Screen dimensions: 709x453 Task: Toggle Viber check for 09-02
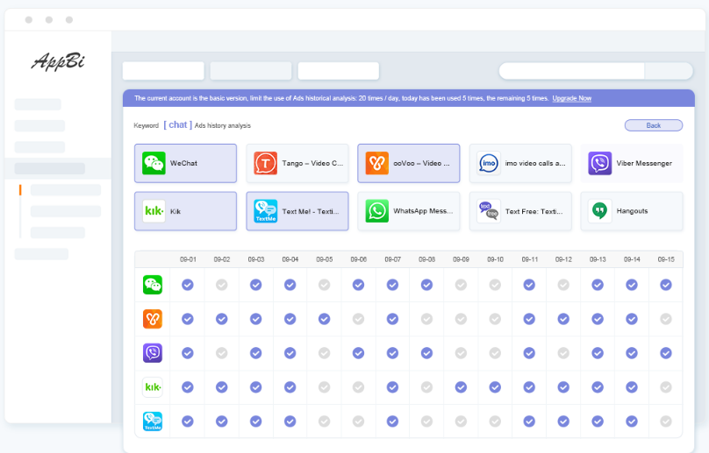[221, 353]
